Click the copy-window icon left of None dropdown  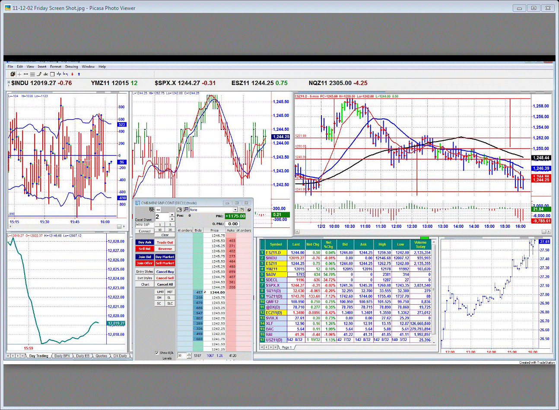click(180, 210)
